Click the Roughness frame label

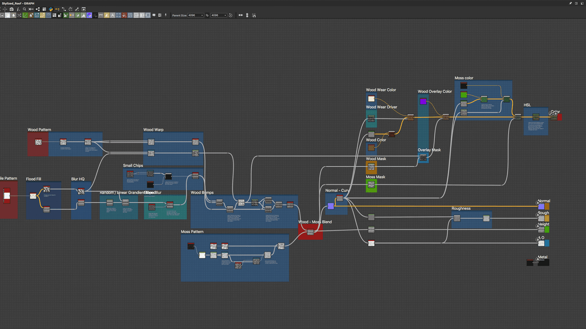click(x=461, y=208)
